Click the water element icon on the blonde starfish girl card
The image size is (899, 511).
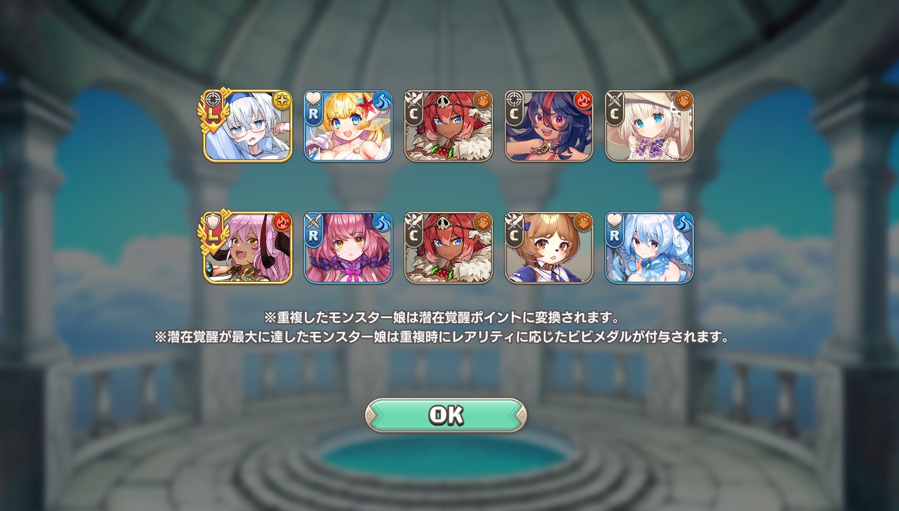tap(383, 101)
